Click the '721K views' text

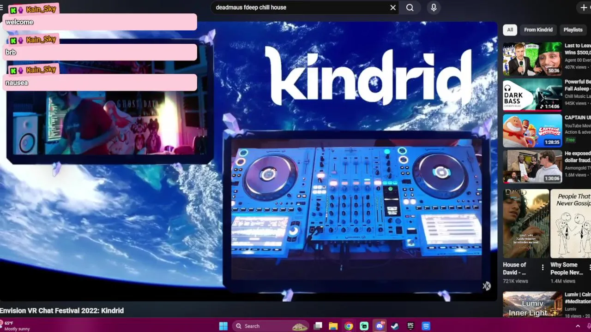point(515,281)
